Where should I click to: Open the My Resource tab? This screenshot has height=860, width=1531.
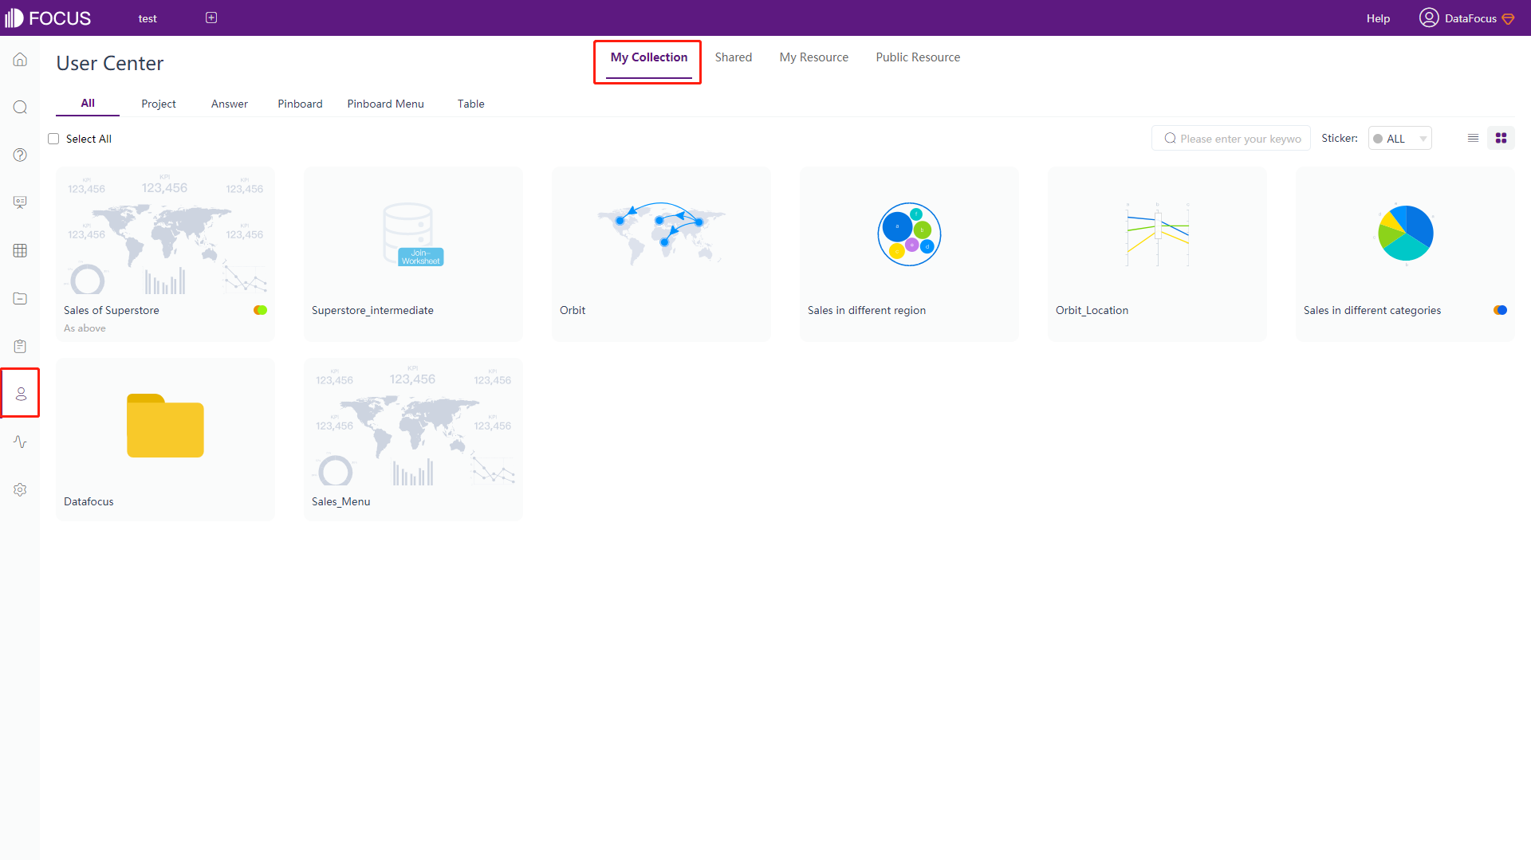[x=813, y=57]
